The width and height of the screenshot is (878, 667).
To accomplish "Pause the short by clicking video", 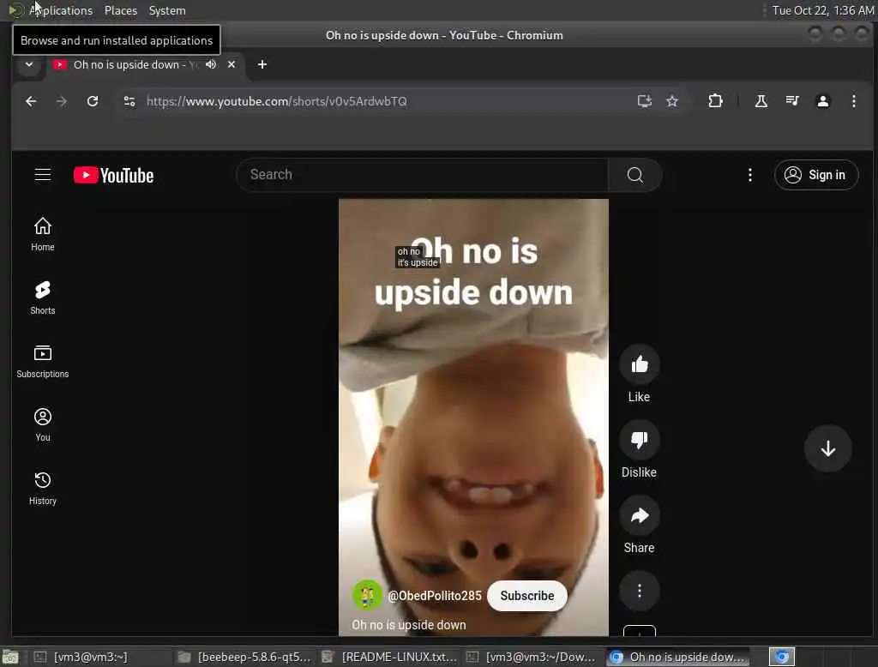I will coord(473,418).
